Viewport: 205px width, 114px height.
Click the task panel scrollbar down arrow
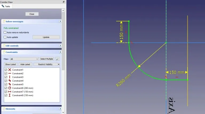(x=63, y=112)
